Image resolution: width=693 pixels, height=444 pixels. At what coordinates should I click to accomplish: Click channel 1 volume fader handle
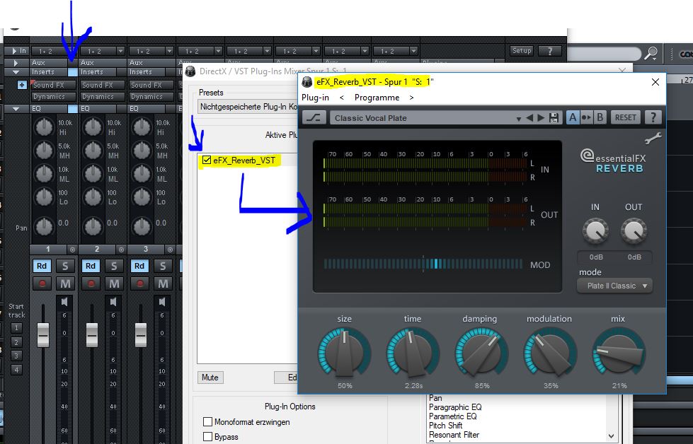tap(43, 335)
